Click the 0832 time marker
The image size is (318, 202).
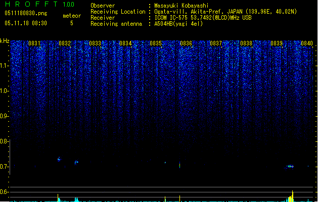pyautogui.click(x=65, y=43)
